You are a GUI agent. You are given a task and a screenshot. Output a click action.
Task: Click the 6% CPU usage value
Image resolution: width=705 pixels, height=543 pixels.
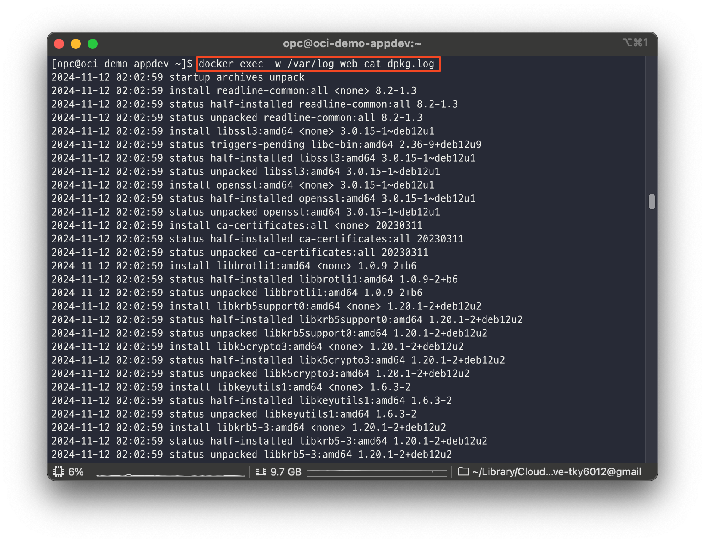[x=76, y=472]
